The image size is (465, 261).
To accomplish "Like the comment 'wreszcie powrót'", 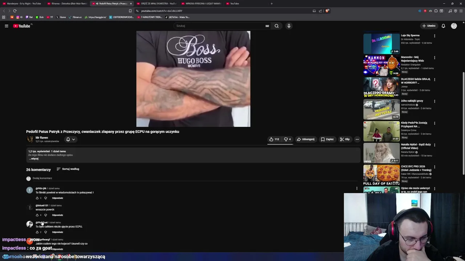I will point(37,215).
